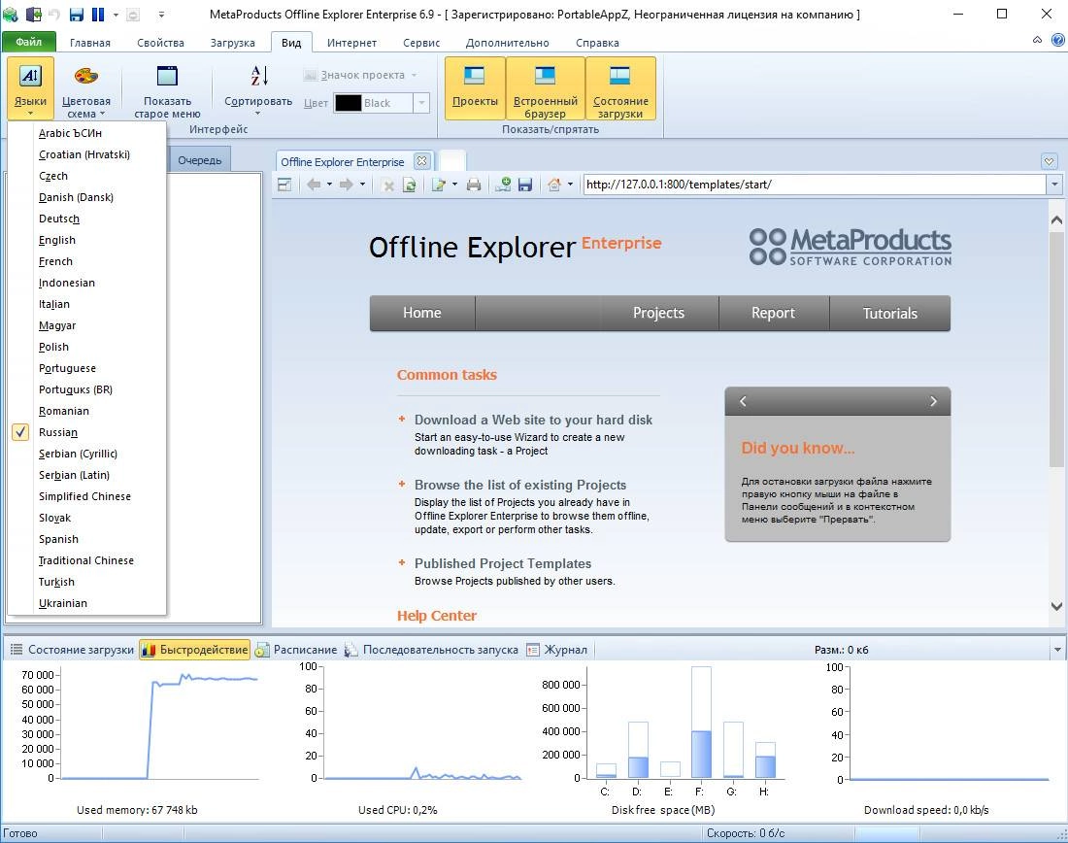Click the edit page pencil icon
Image resolution: width=1068 pixels, height=843 pixels.
[439, 185]
